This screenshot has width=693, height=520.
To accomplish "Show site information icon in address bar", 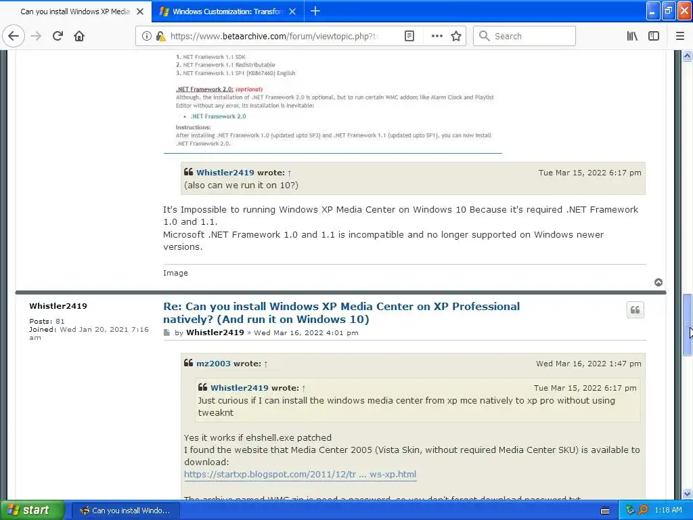I will click(147, 37).
